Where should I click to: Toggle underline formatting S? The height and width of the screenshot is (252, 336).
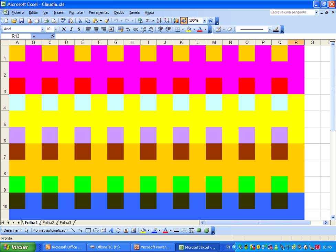click(79, 29)
